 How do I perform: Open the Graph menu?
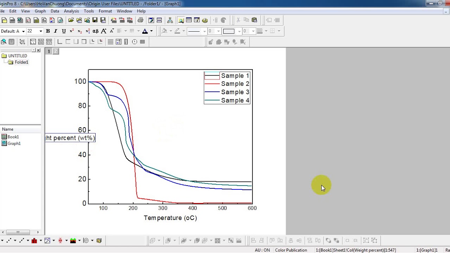pos(40,11)
